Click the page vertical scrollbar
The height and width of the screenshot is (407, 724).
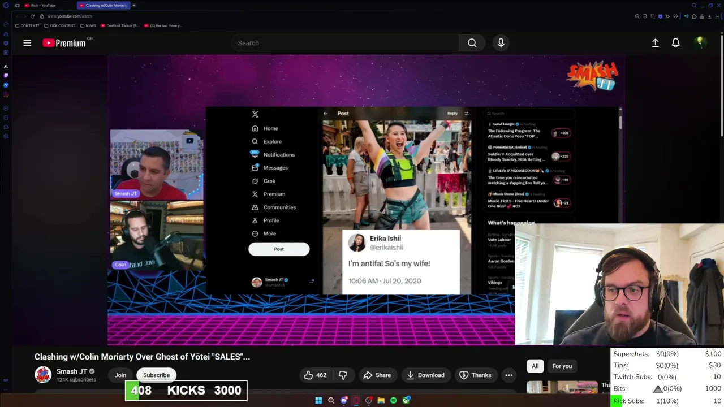pos(722,85)
